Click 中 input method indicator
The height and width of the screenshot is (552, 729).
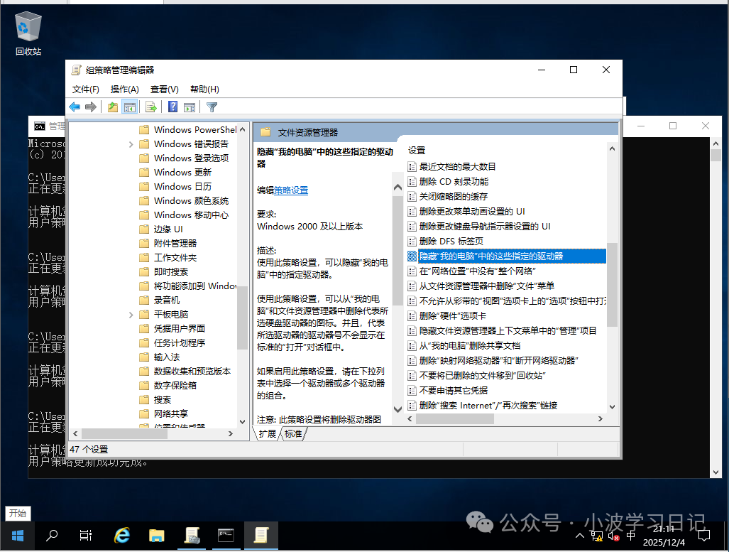(630, 536)
